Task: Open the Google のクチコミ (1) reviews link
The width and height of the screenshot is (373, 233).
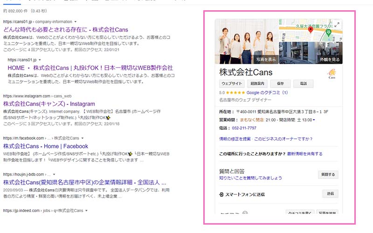Action: pyautogui.click(x=267, y=93)
